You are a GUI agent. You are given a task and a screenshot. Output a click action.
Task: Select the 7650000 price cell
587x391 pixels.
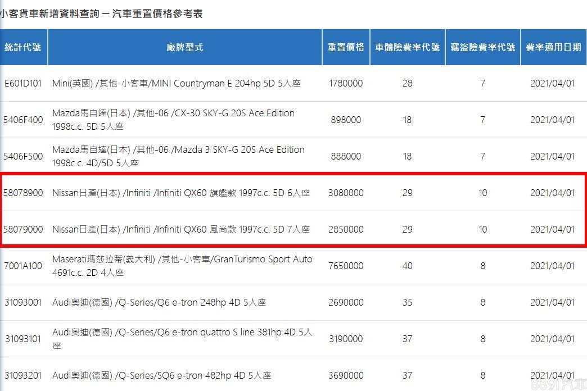(x=346, y=266)
